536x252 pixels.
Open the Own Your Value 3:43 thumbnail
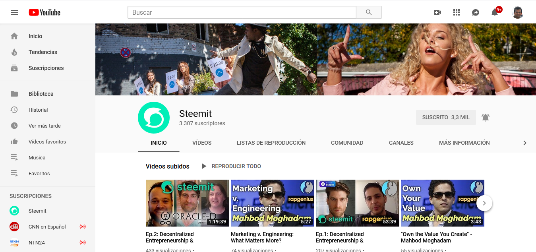(443, 203)
